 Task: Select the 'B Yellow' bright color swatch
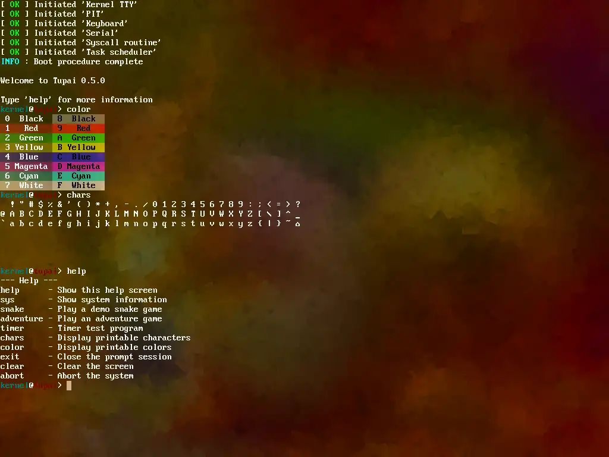[x=79, y=148]
